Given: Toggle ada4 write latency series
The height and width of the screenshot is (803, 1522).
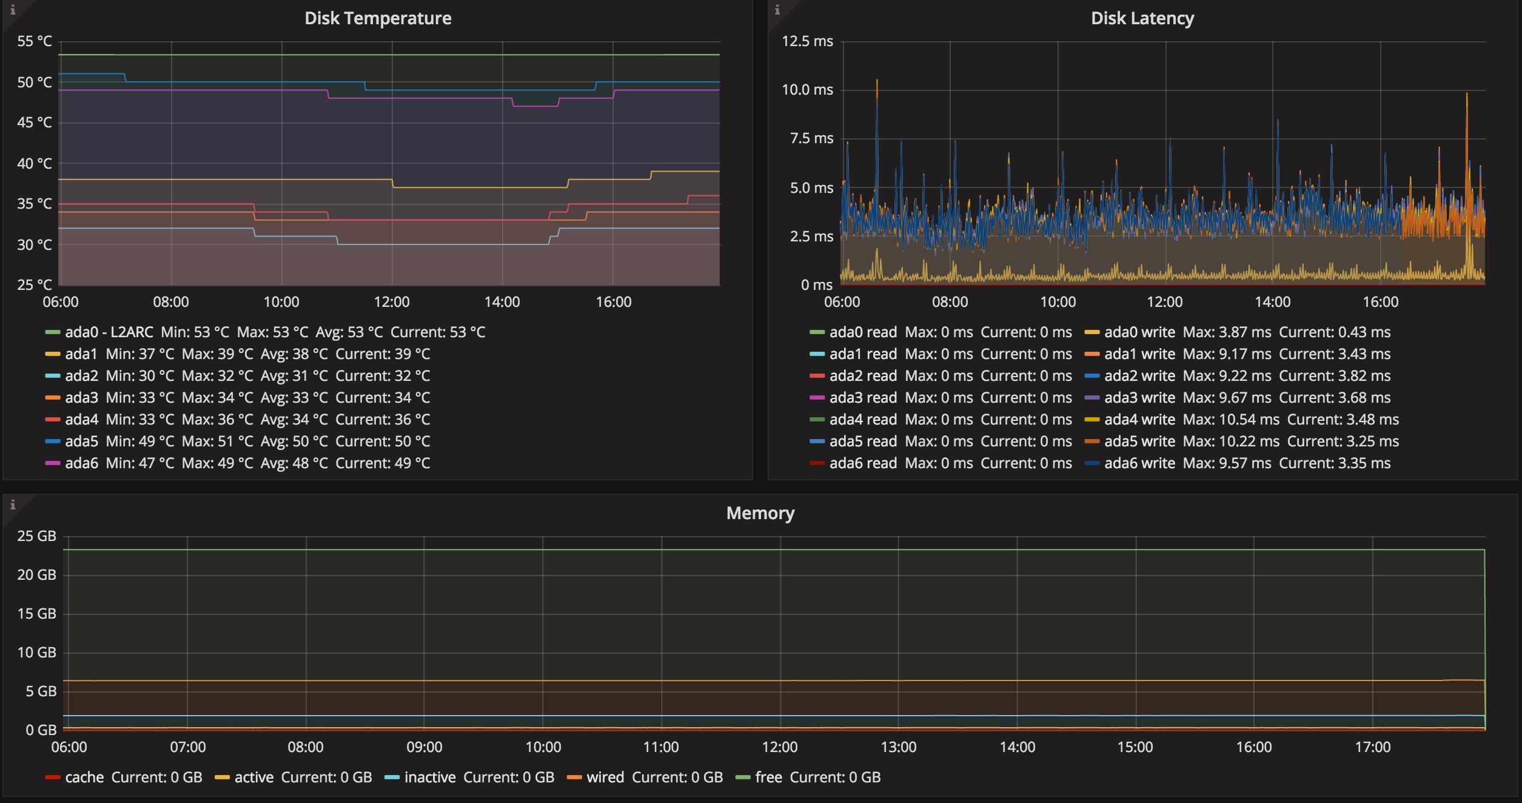Looking at the screenshot, I should tap(1139, 420).
